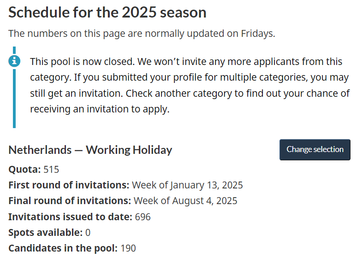Click the "Schedule for the 2025 season" heading
Screen dimensions: 356x258
tap(107, 12)
